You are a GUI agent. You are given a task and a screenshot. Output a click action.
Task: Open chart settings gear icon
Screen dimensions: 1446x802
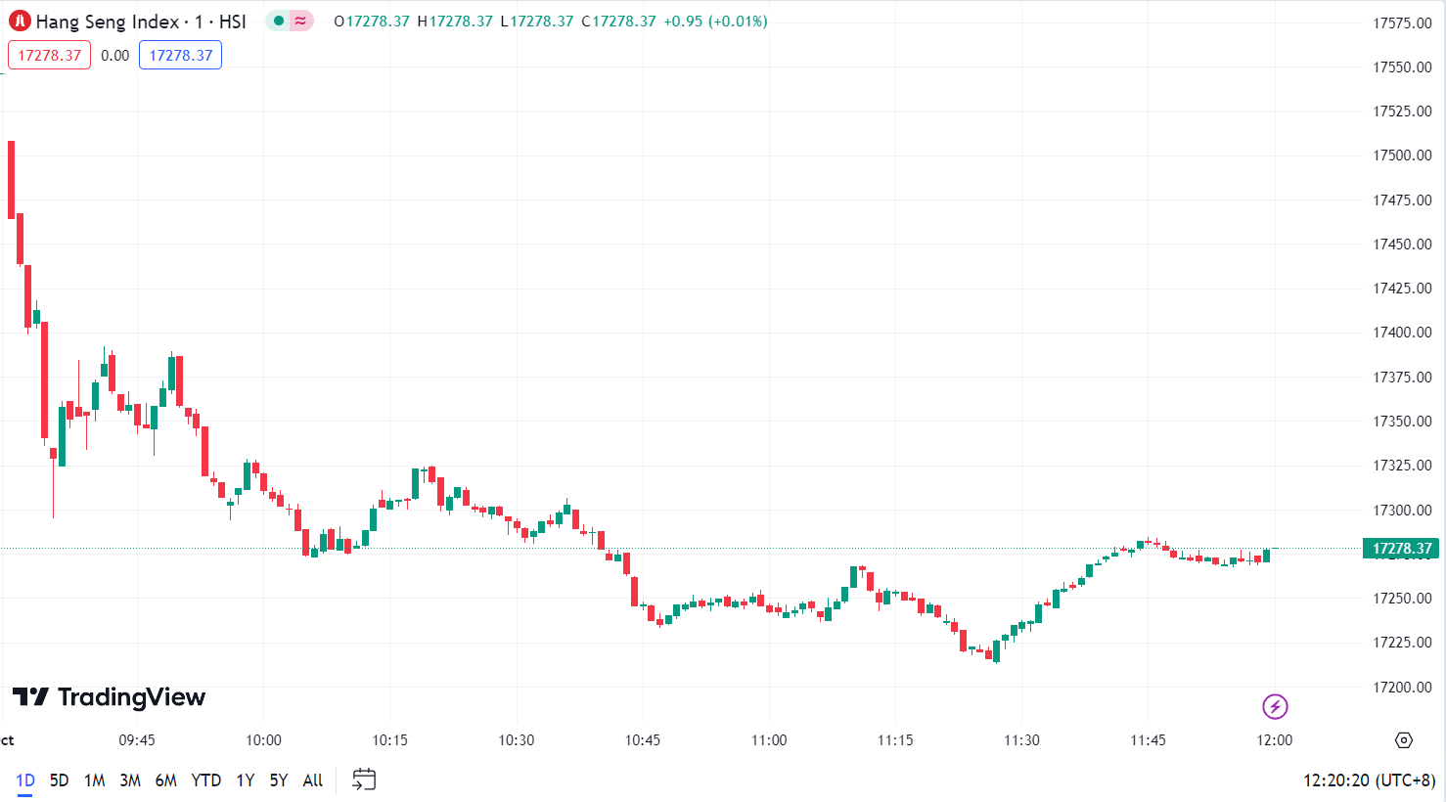(1404, 740)
